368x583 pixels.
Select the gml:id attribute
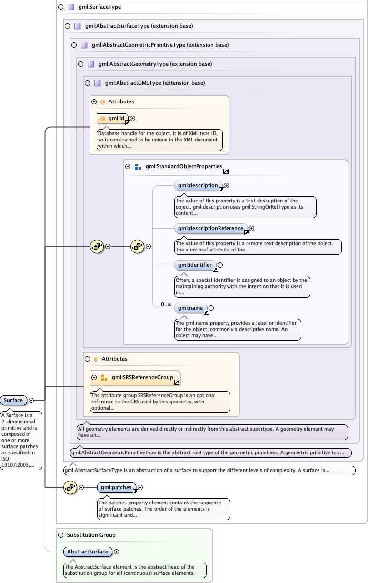coord(114,118)
